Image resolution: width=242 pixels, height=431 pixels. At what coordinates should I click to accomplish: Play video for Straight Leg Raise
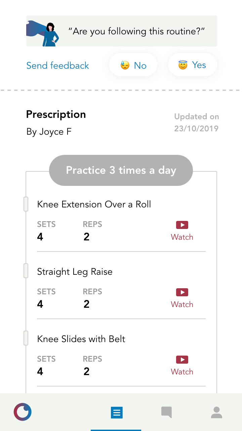click(x=182, y=298)
